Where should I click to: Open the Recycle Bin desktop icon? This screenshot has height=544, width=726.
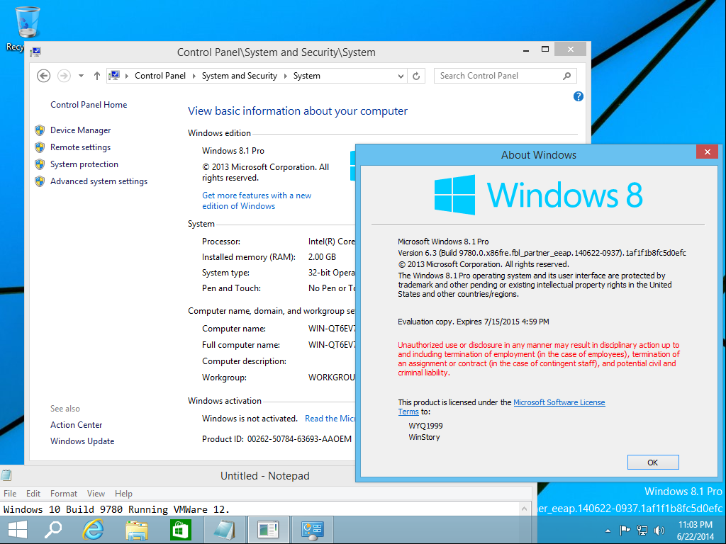click(28, 23)
